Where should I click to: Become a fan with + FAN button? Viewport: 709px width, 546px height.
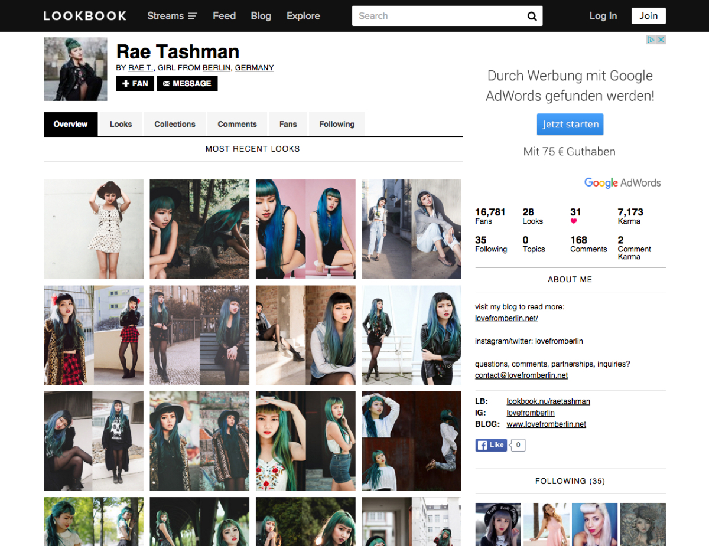tap(135, 84)
